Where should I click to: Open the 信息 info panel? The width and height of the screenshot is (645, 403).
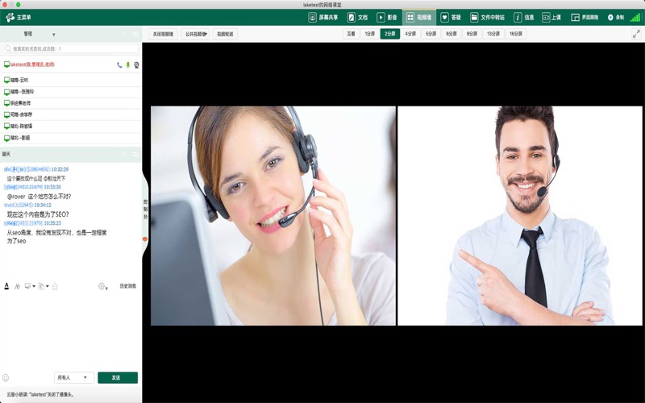(523, 17)
